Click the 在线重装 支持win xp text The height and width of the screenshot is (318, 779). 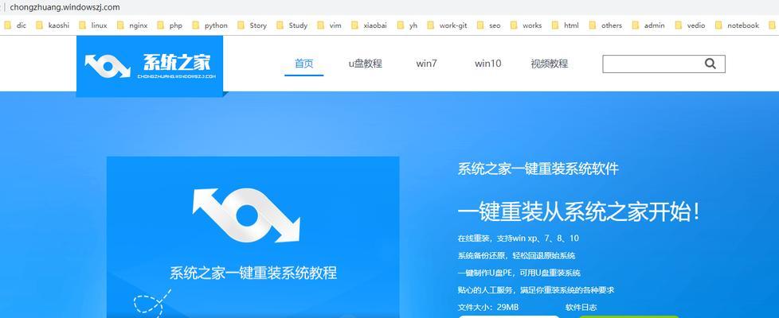tap(519, 238)
